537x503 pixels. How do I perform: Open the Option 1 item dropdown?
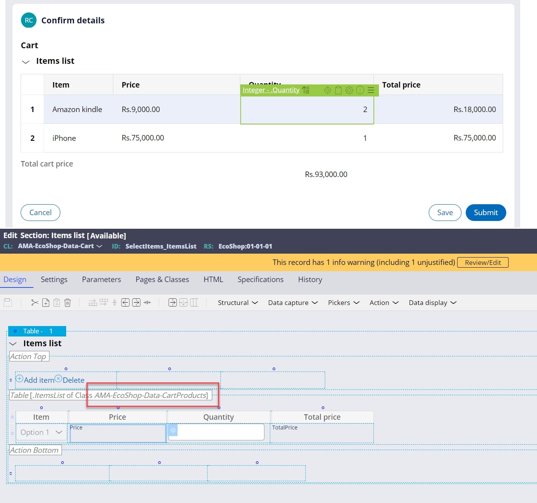[x=41, y=432]
